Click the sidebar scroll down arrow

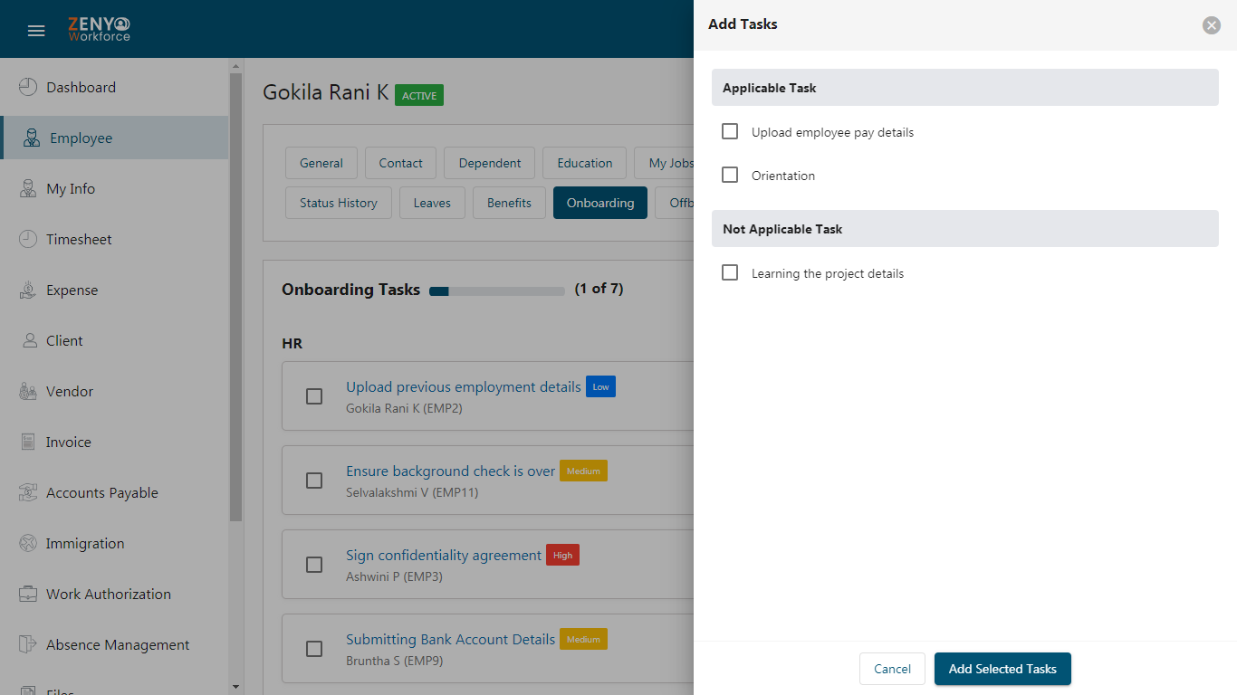(x=236, y=688)
